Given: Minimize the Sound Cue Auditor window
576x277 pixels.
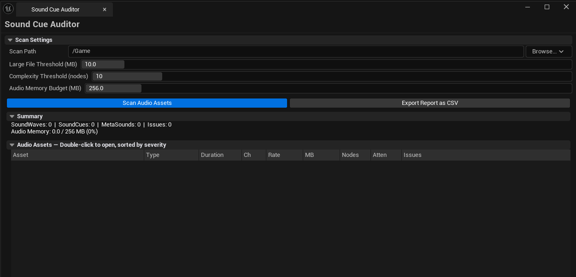Looking at the screenshot, I should pyautogui.click(x=527, y=7).
